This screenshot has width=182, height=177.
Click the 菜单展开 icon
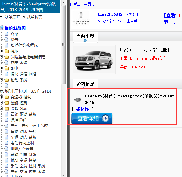click(x=1, y=17)
